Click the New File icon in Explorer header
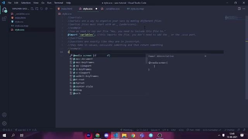This screenshot has width=248, height=139. 32,9
